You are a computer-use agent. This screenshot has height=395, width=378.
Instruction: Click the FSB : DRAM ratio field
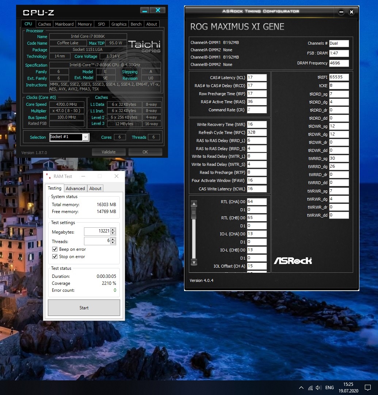(339, 53)
